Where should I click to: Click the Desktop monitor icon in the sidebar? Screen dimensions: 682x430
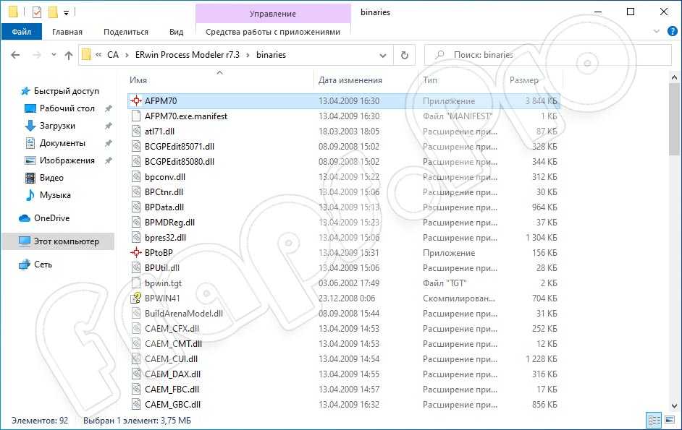[x=30, y=108]
